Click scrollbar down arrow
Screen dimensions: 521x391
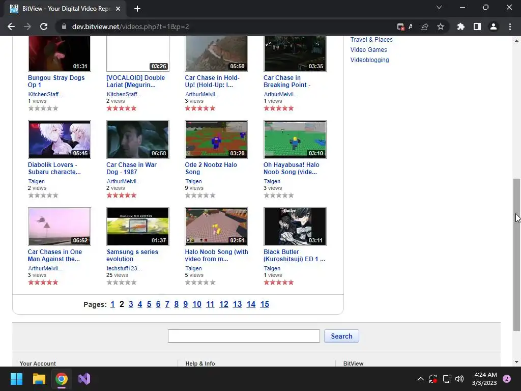pyautogui.click(x=516, y=362)
